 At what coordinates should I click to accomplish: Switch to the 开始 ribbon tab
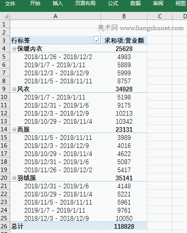point(35,3)
